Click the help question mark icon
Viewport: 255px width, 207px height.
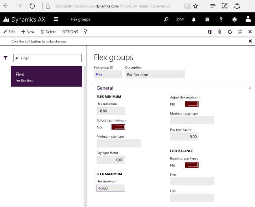pos(221,19)
